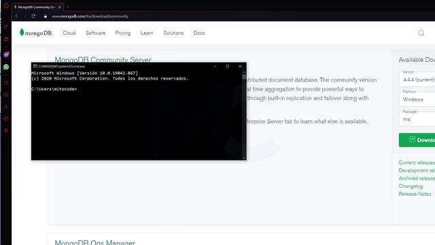
Task: Open the Archived releases link
Action: coord(417,178)
